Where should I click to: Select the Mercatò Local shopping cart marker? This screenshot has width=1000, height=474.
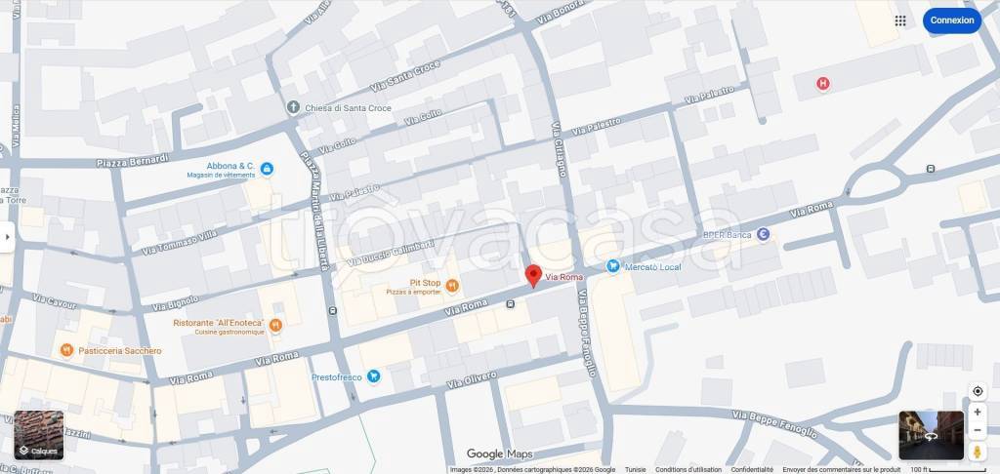tap(613, 266)
